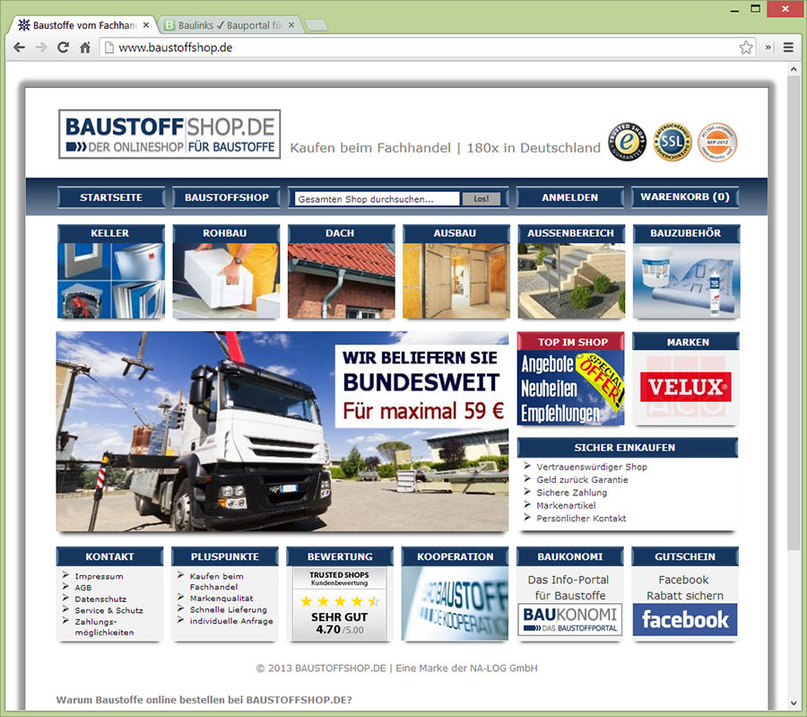Browse the AUSBAU category tile
The height and width of the screenshot is (717, 807).
[456, 271]
